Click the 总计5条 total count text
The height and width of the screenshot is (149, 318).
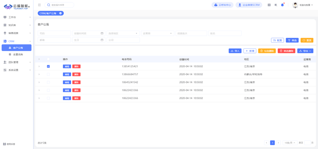[x=42, y=143]
